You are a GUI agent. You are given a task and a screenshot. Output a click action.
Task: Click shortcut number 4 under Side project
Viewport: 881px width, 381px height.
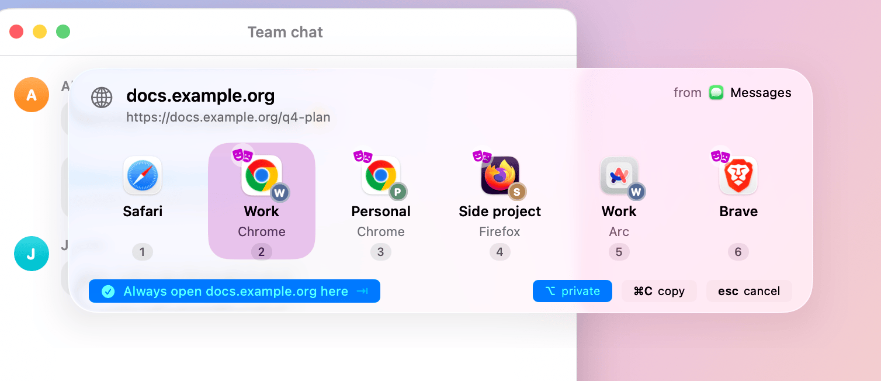(500, 252)
